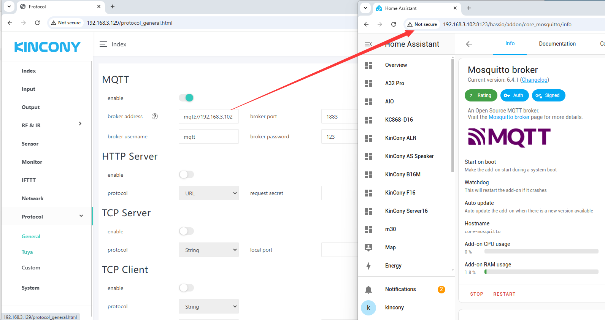
Task: Click the Add-on RAM usage bar
Action: pyautogui.click(x=541, y=272)
